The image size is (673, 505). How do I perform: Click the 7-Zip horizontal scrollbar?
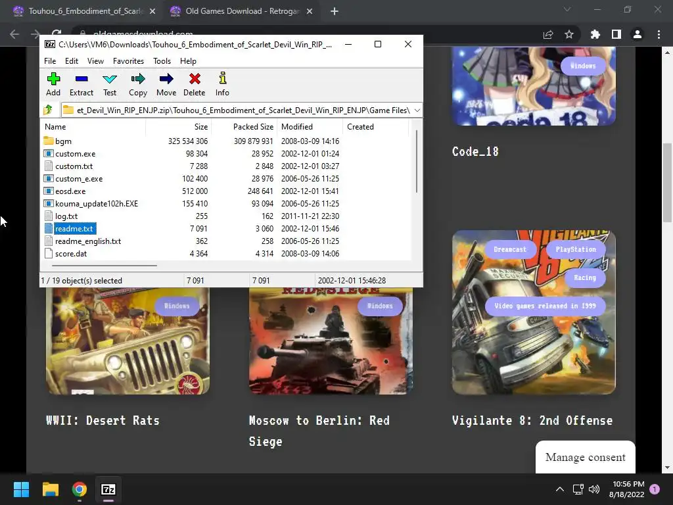104,266
